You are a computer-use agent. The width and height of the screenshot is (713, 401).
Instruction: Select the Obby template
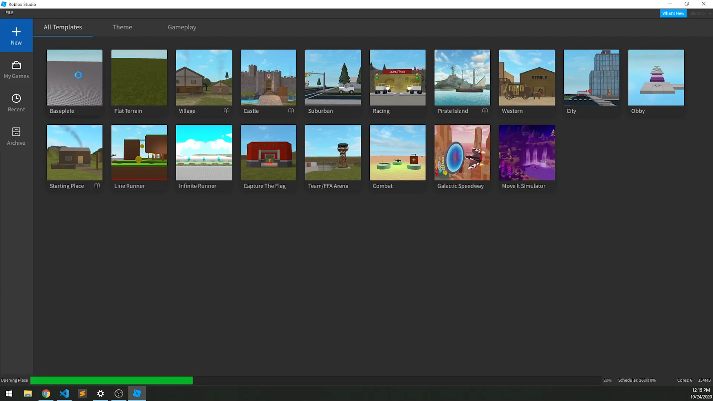pos(656,78)
